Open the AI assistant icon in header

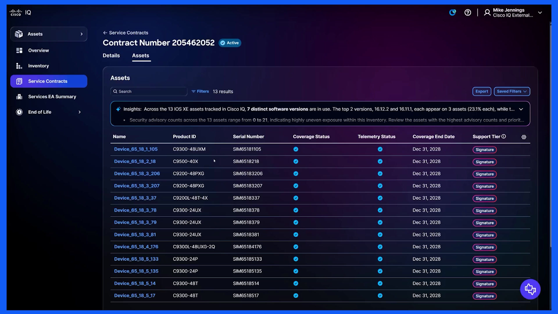point(453,13)
